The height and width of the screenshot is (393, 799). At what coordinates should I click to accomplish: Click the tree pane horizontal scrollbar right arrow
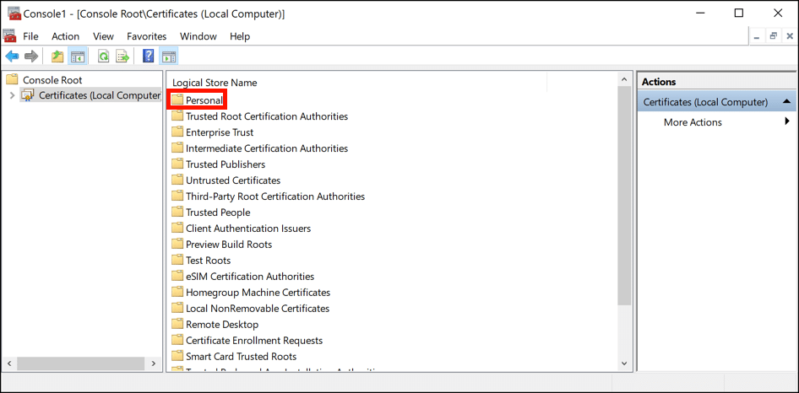pyautogui.click(x=153, y=363)
